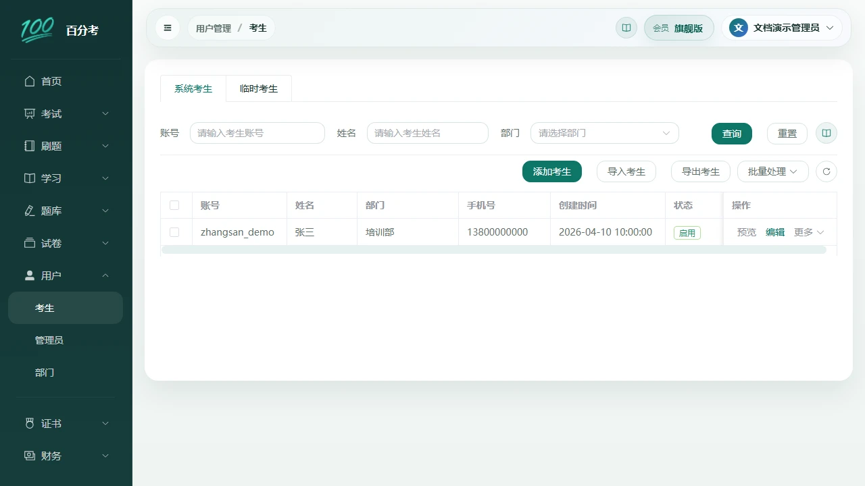Expand the 考试 sidebar menu chevron
The height and width of the screenshot is (486, 865).
[105, 113]
